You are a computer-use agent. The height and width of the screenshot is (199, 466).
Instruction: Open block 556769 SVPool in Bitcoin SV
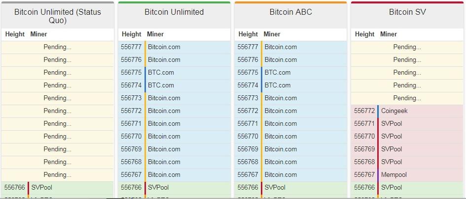click(x=407, y=149)
